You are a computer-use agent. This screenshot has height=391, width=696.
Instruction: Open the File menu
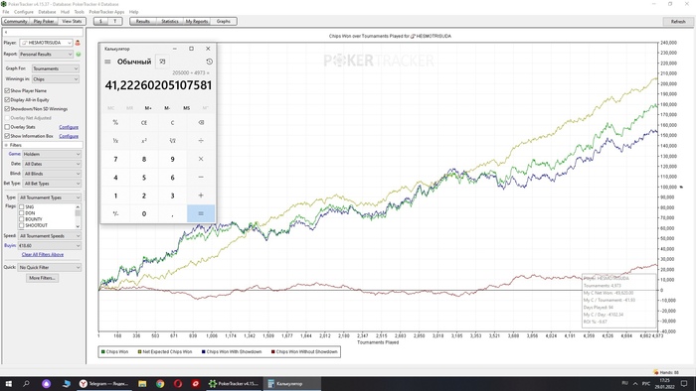[6, 12]
